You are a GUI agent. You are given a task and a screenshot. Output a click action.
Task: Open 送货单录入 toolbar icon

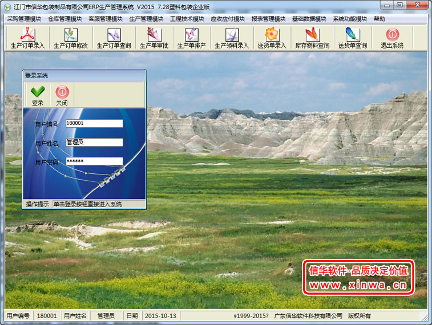(272, 38)
